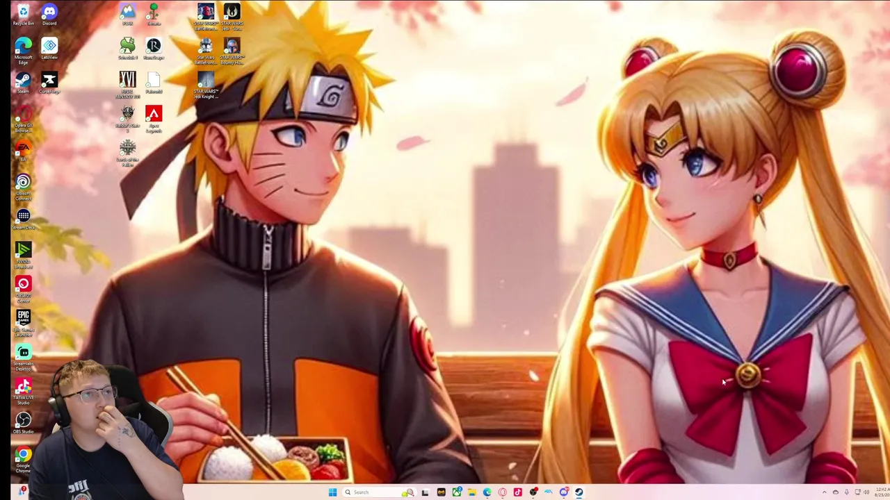Open OBS Studio desktop shortcut
The image size is (890, 500).
tap(23, 422)
